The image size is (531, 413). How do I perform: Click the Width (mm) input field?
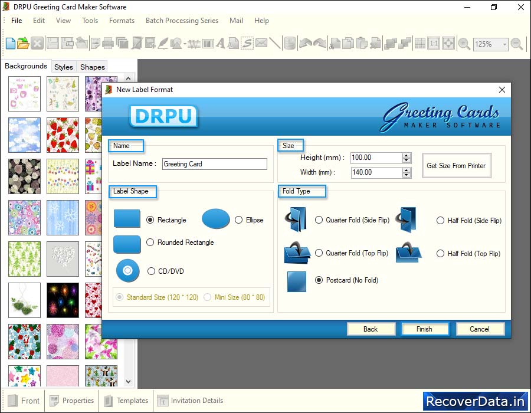point(376,172)
